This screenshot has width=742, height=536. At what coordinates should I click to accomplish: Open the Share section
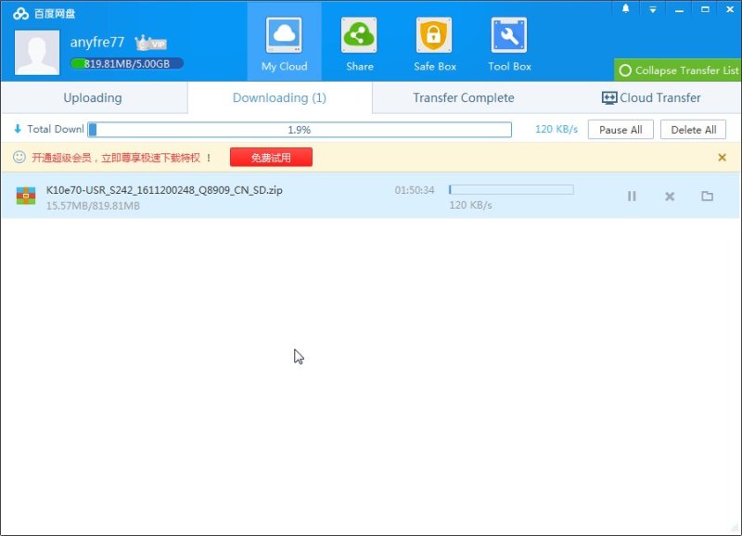tap(359, 45)
